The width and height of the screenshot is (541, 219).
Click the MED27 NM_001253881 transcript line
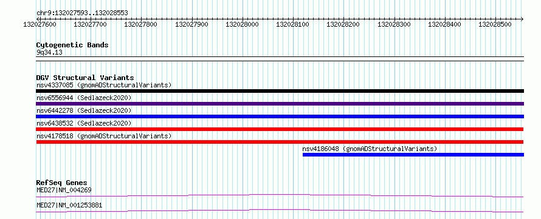point(280,211)
